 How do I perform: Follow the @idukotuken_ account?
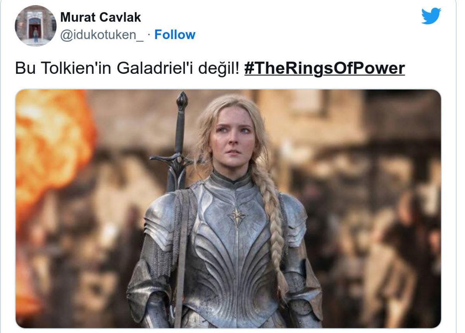[175, 35]
